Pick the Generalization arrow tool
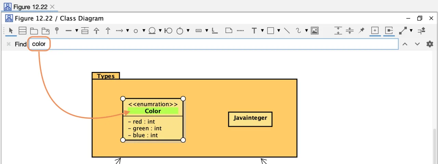This screenshot has height=164, width=438. click(96, 31)
